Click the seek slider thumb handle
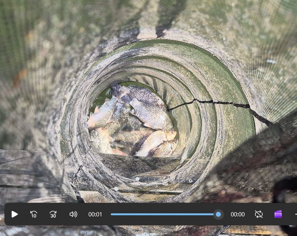The image size is (297, 236). tap(218, 214)
